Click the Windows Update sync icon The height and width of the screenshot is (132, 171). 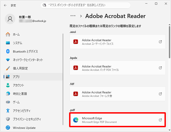8,128
